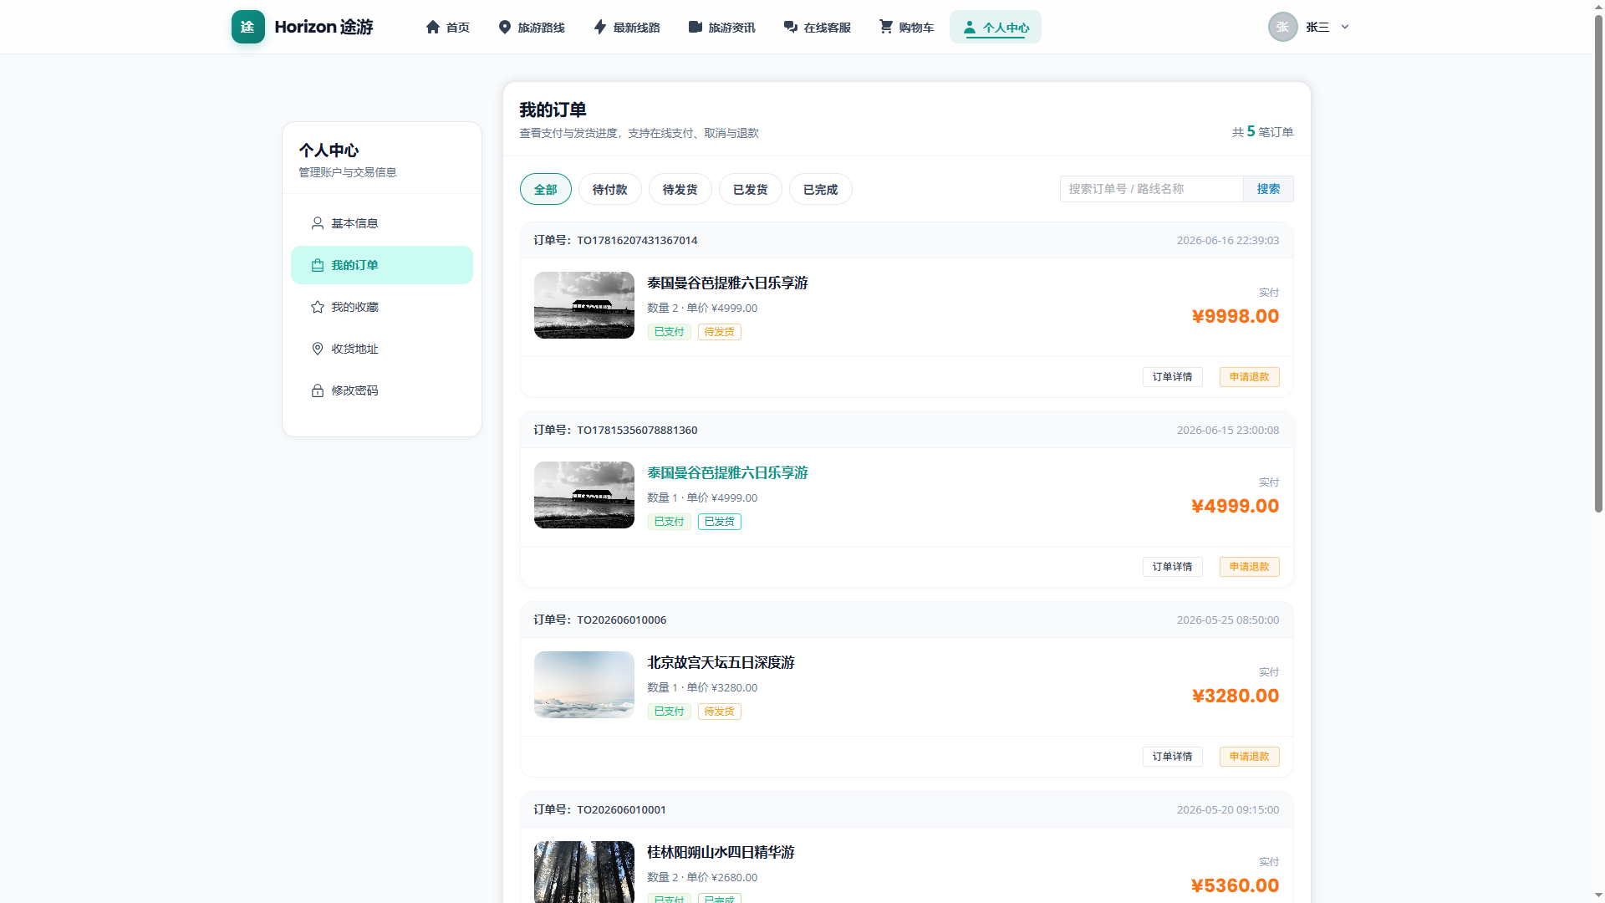The image size is (1605, 903).
Task: Open thumbnail of order TO17815356078881360
Action: 584,495
